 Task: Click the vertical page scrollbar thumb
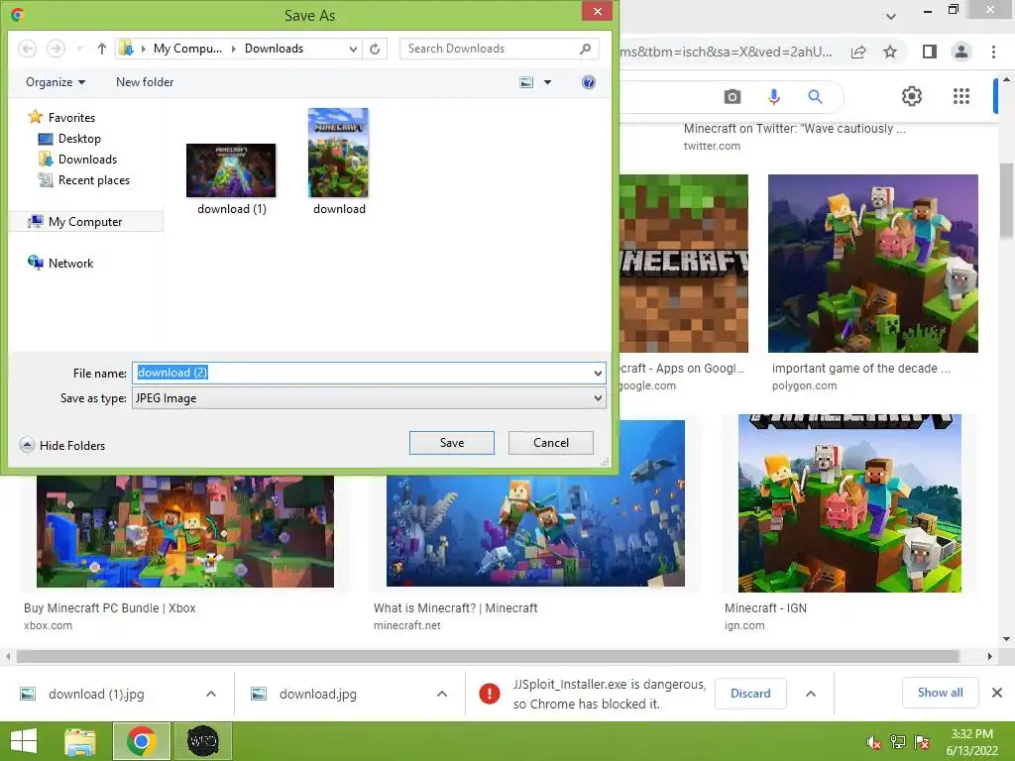pos(1007,200)
